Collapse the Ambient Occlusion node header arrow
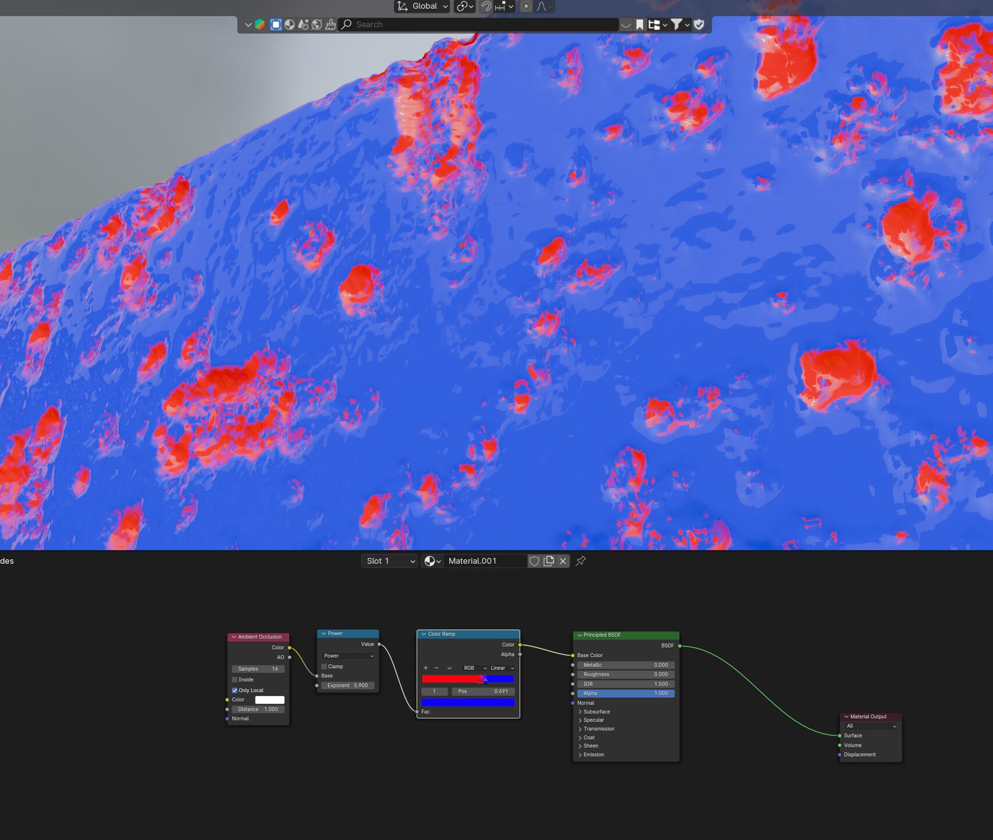The image size is (993, 840). click(234, 637)
